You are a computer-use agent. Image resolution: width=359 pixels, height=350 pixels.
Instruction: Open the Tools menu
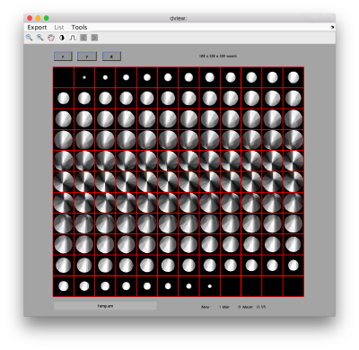(x=79, y=27)
